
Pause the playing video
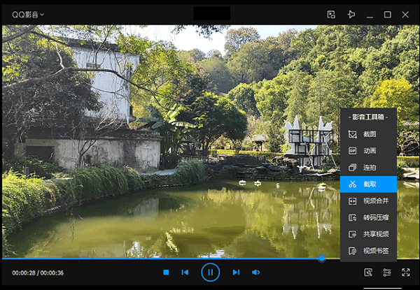[x=210, y=272]
